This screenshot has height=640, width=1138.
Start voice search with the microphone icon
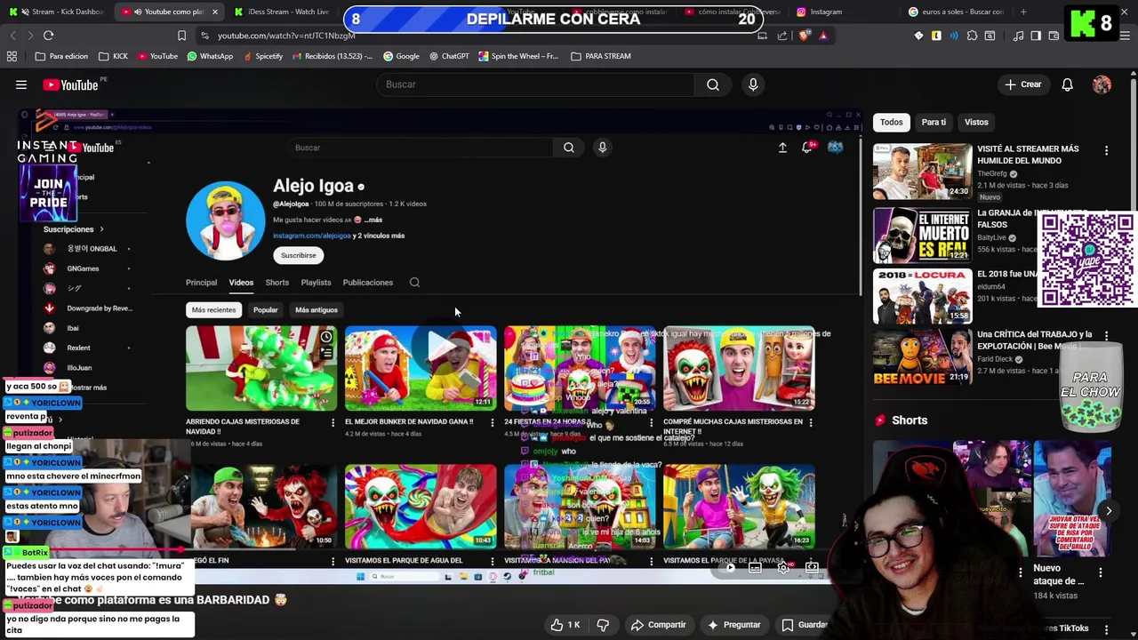pyautogui.click(x=753, y=84)
